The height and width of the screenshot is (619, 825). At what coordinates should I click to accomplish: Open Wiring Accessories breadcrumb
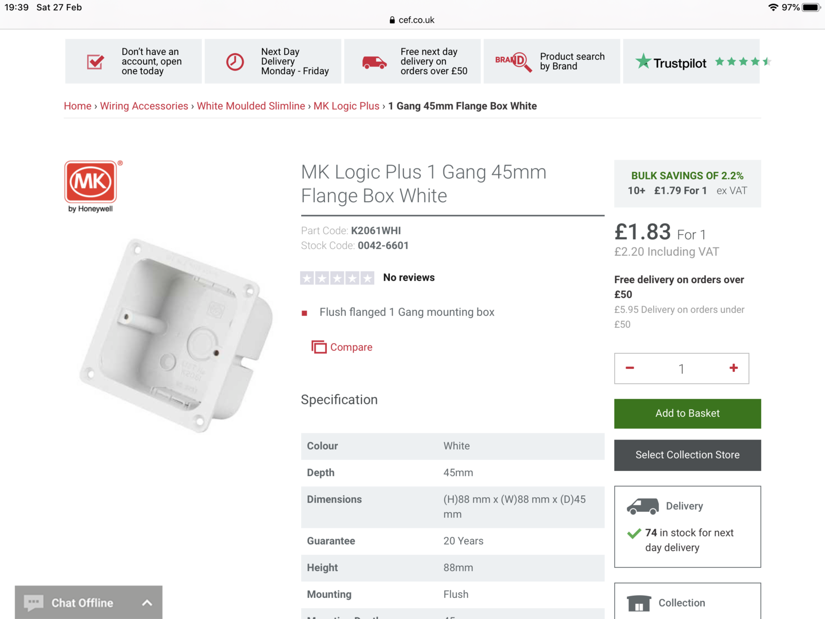(144, 106)
